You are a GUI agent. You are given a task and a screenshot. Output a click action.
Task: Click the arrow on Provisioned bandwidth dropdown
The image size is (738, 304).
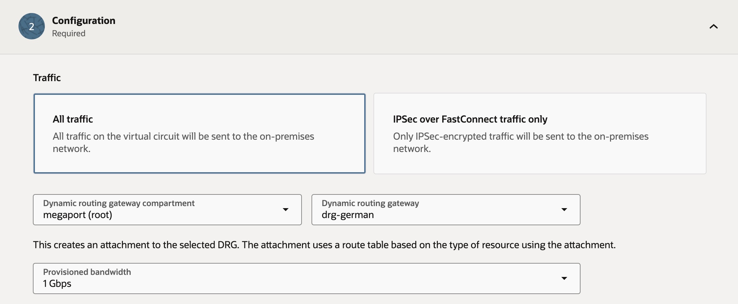click(564, 278)
